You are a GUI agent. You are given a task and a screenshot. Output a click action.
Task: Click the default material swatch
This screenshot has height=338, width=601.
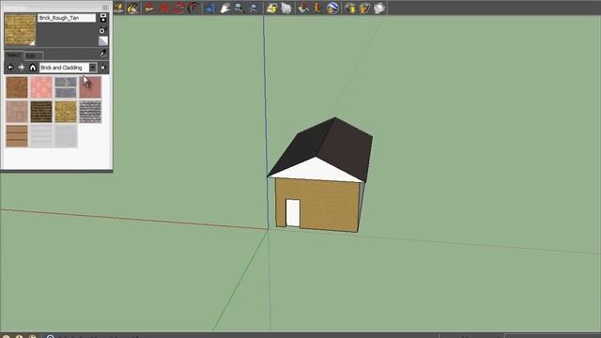(103, 40)
